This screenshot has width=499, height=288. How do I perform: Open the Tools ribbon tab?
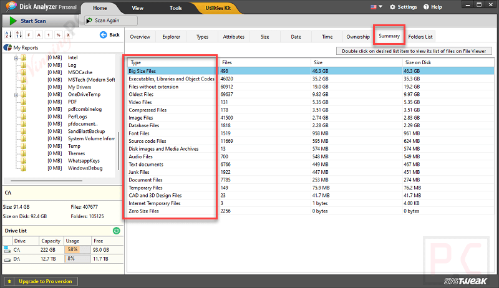[176, 8]
